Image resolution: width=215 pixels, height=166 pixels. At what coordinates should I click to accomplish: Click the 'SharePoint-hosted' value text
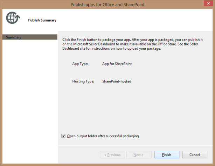tap(117, 81)
